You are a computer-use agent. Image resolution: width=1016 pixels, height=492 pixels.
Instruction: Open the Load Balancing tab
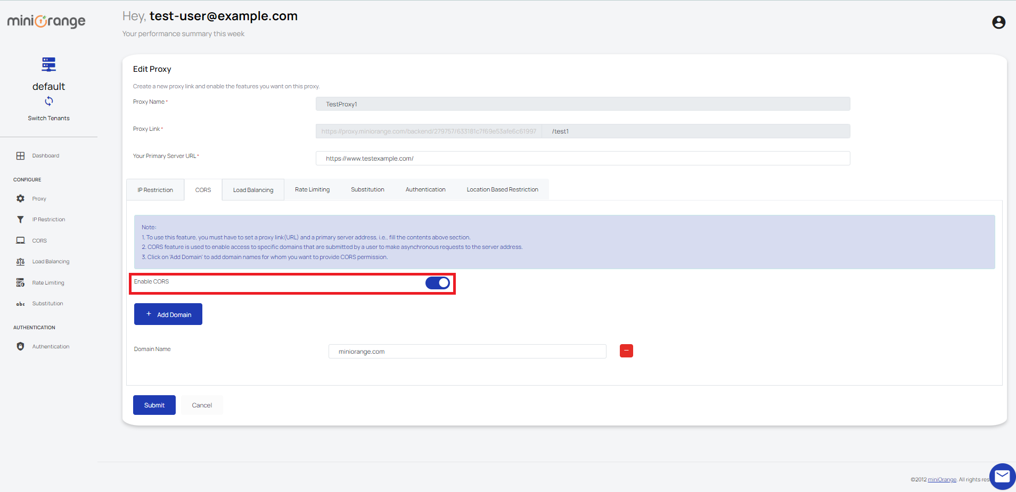pos(253,190)
